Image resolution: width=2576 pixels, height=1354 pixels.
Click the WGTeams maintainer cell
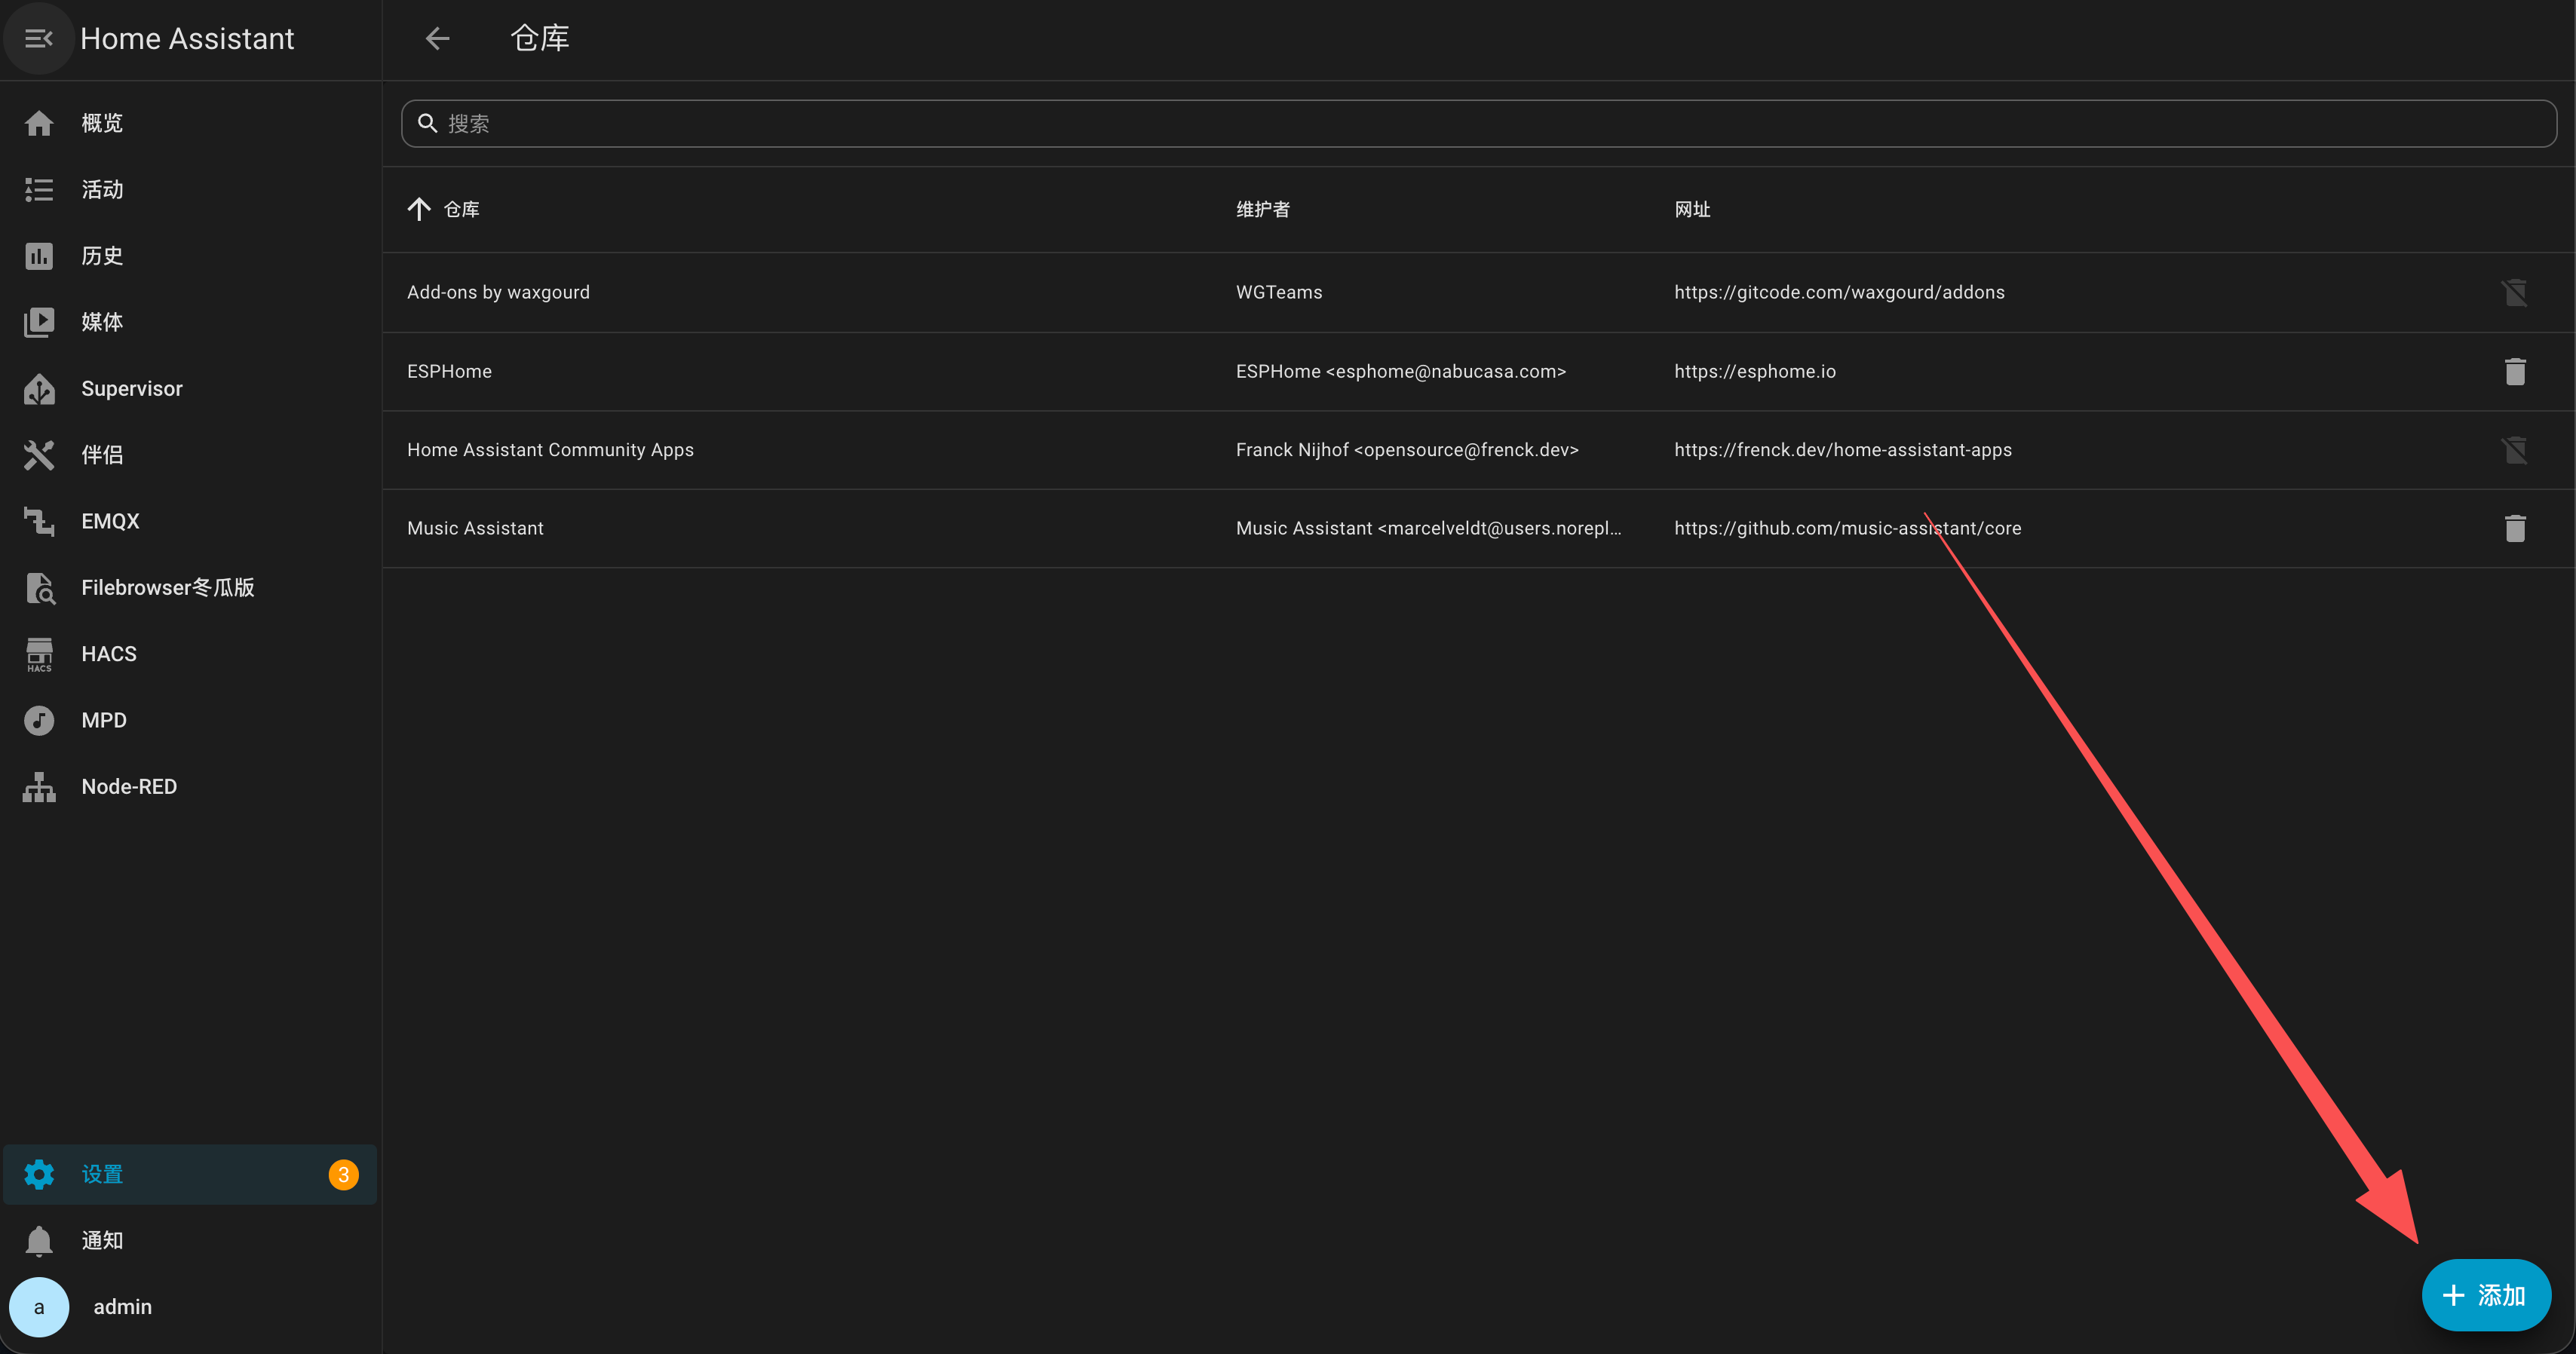(x=1279, y=292)
